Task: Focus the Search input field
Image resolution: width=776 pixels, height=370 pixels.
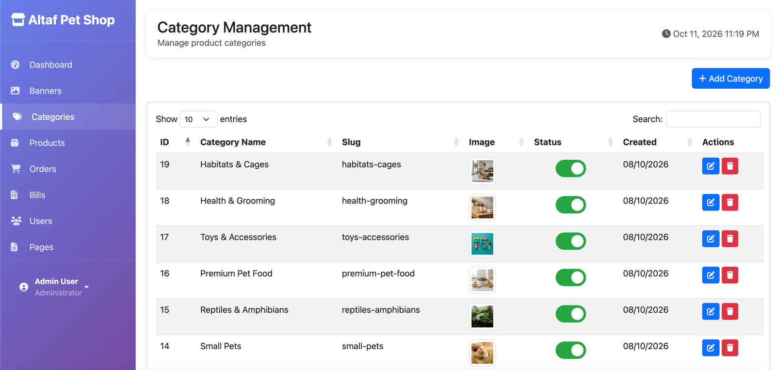Action: pyautogui.click(x=713, y=119)
